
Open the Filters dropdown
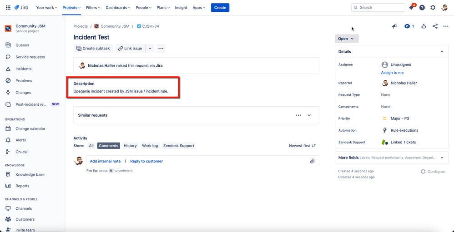pos(93,8)
